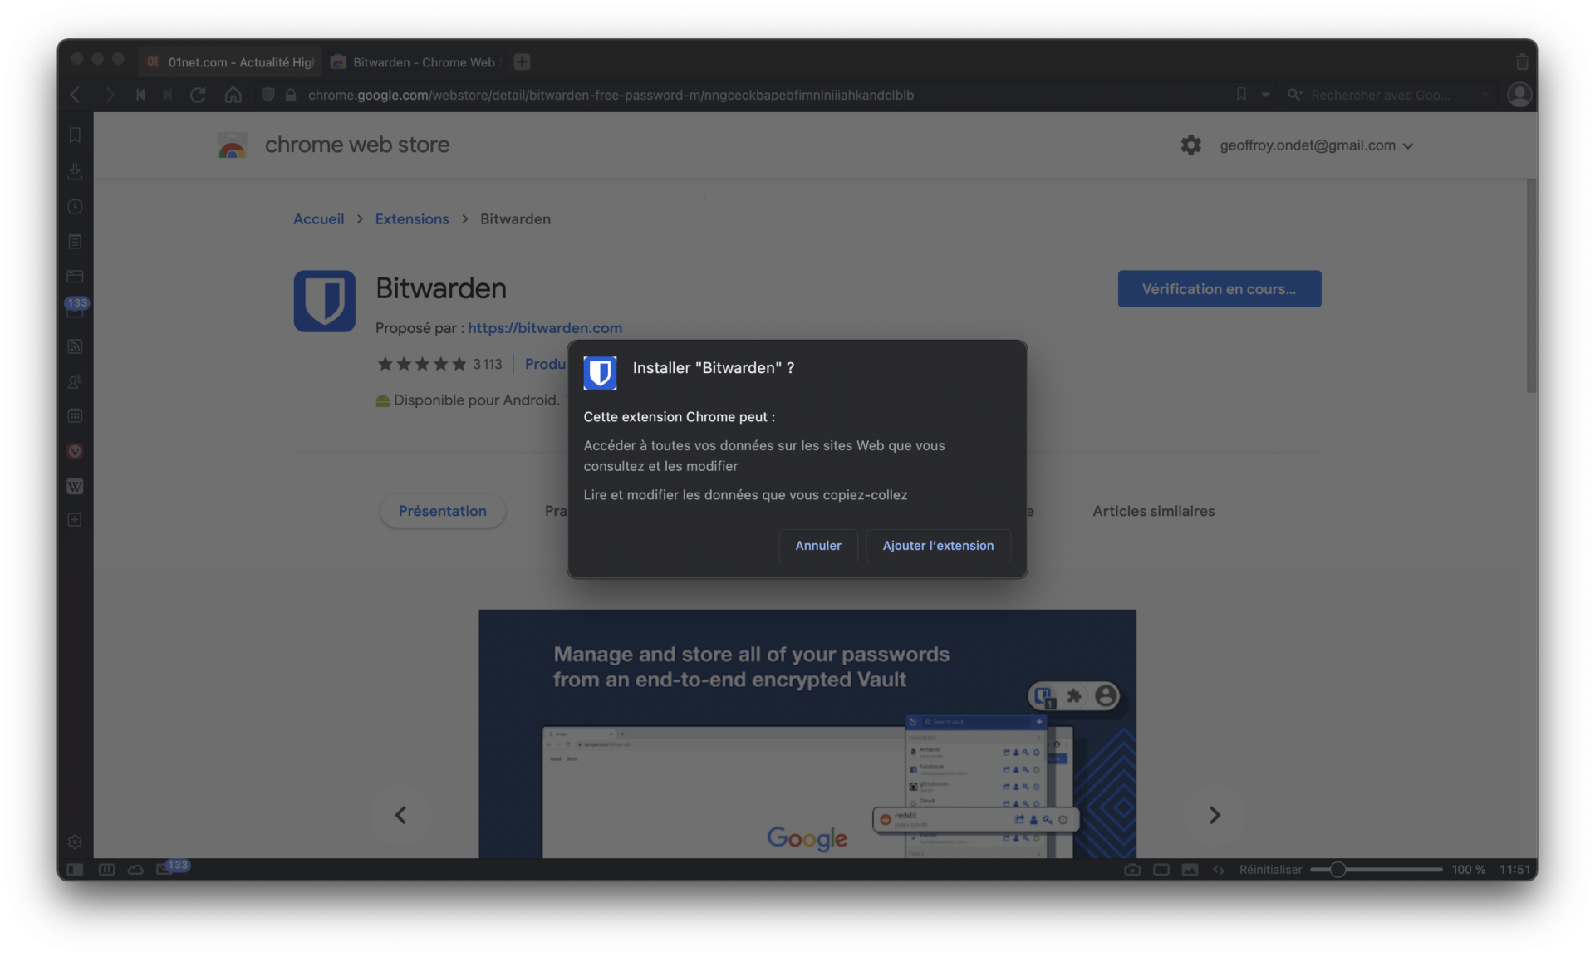Click the rewind navigation button
Screen dimensions: 1595x957
[x=140, y=95]
